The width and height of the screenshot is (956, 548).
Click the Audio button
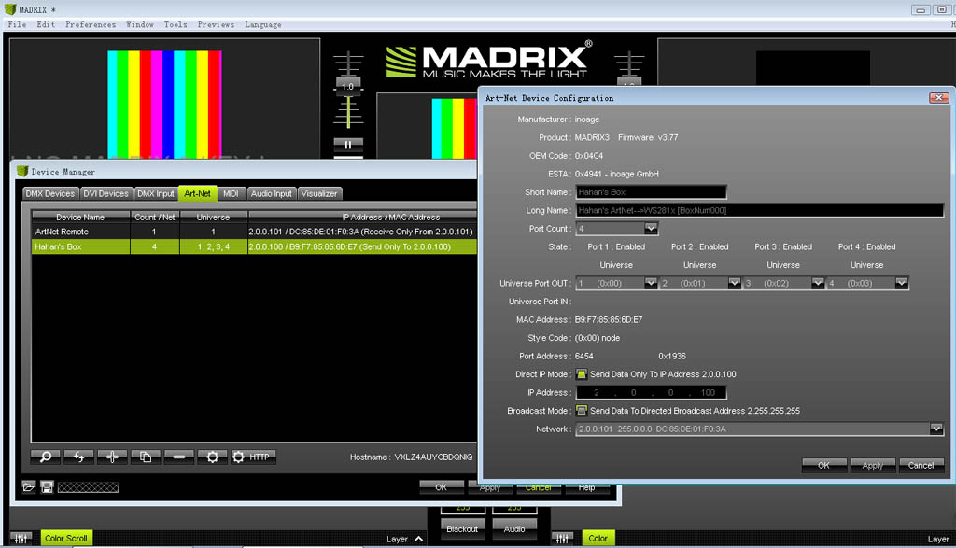click(514, 529)
